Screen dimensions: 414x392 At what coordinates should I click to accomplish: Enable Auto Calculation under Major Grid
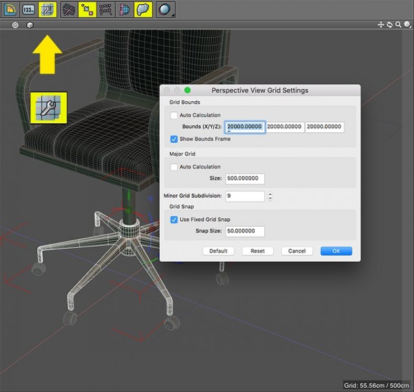174,167
